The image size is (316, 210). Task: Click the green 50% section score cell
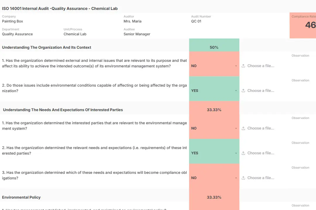214,47
